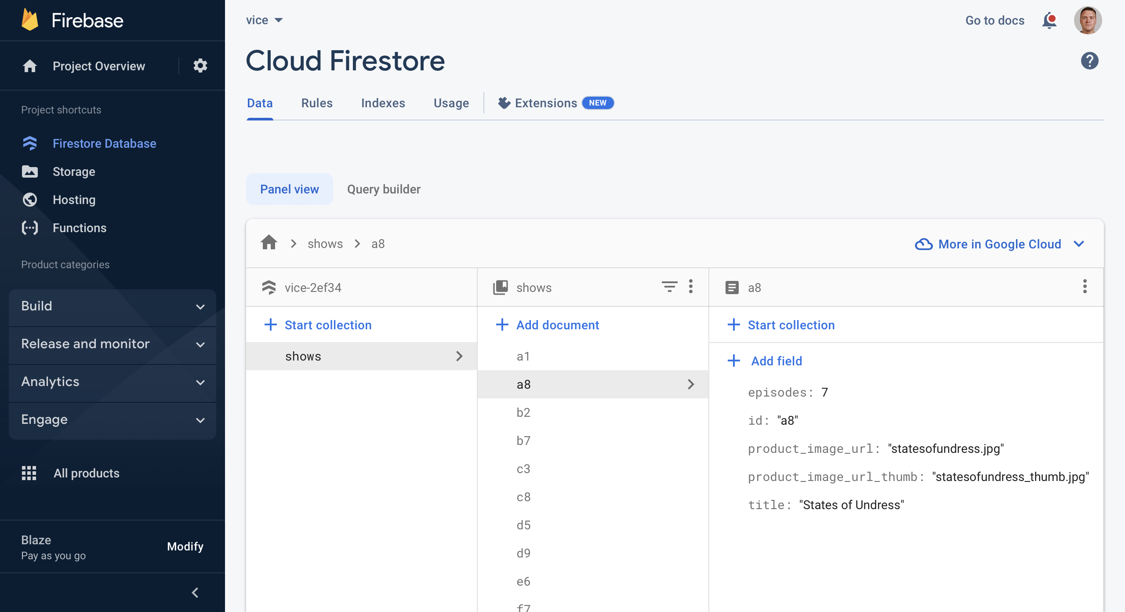Expand the Build category

[x=112, y=306]
